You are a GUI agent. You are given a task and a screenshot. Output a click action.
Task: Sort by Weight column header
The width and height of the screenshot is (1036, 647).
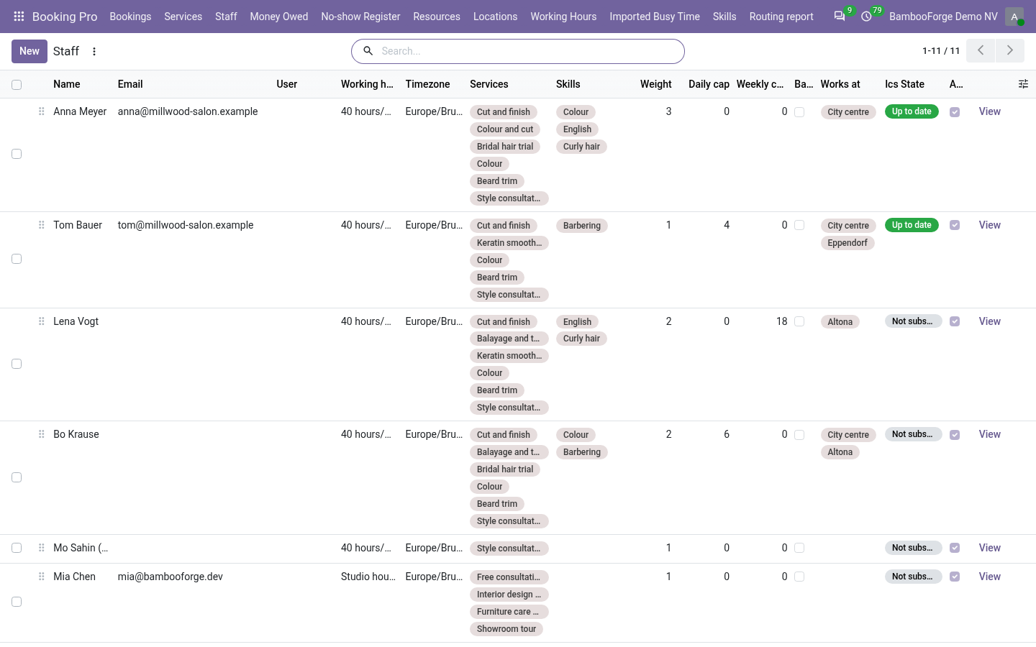click(656, 84)
